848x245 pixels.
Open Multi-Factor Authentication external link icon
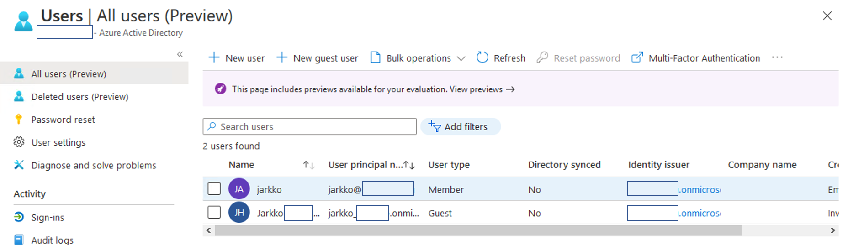click(x=637, y=57)
